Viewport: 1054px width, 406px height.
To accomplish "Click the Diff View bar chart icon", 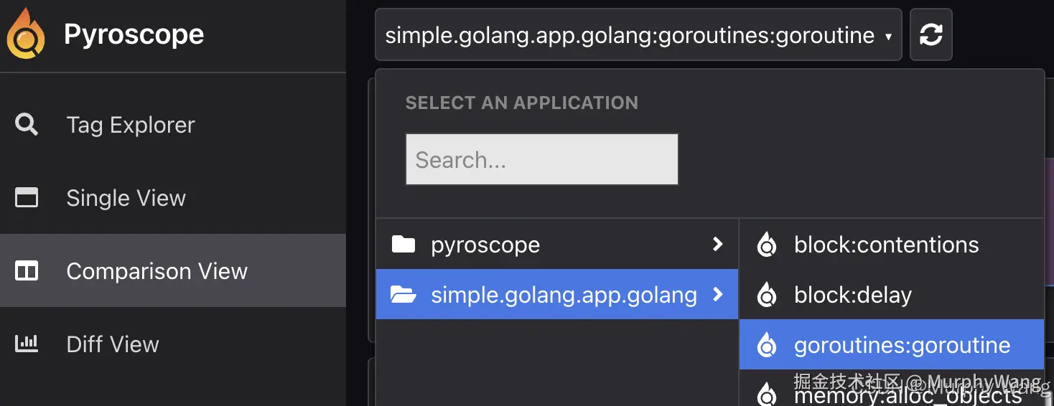I will tap(27, 344).
